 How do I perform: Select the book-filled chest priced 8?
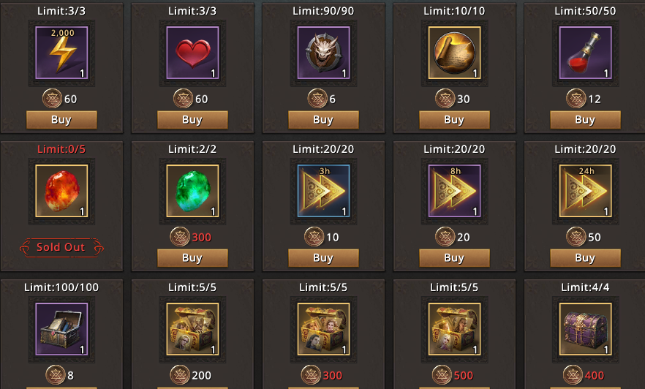(61, 329)
